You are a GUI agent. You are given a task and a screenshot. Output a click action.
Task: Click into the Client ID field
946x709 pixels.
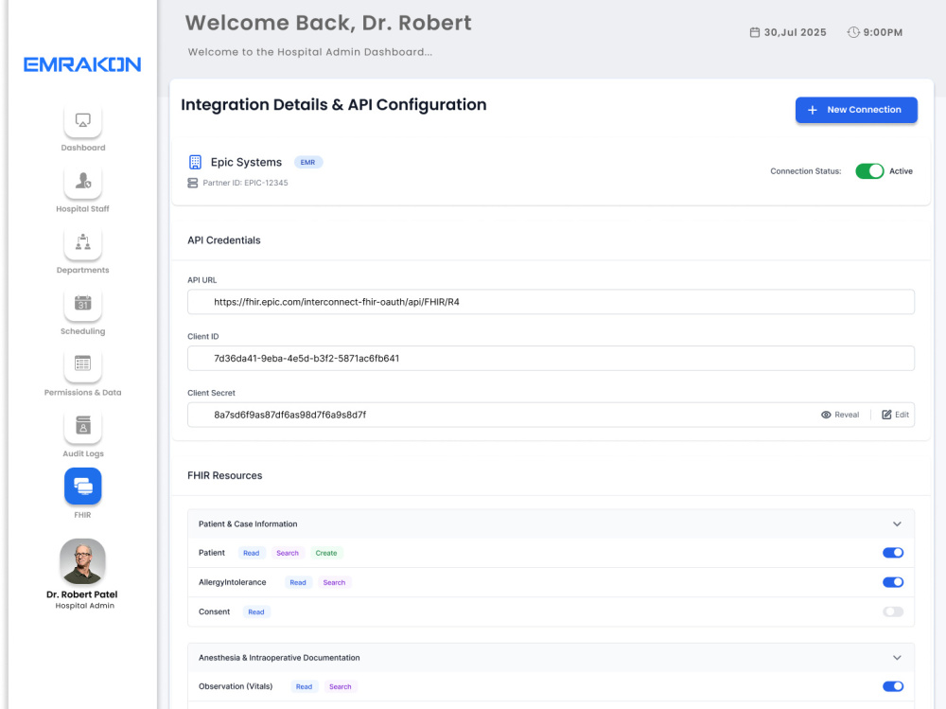[x=551, y=358]
